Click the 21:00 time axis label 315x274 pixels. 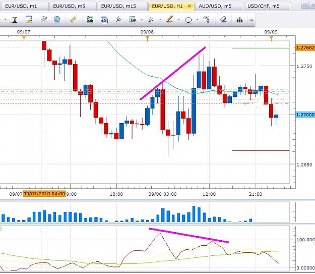[x=256, y=194]
